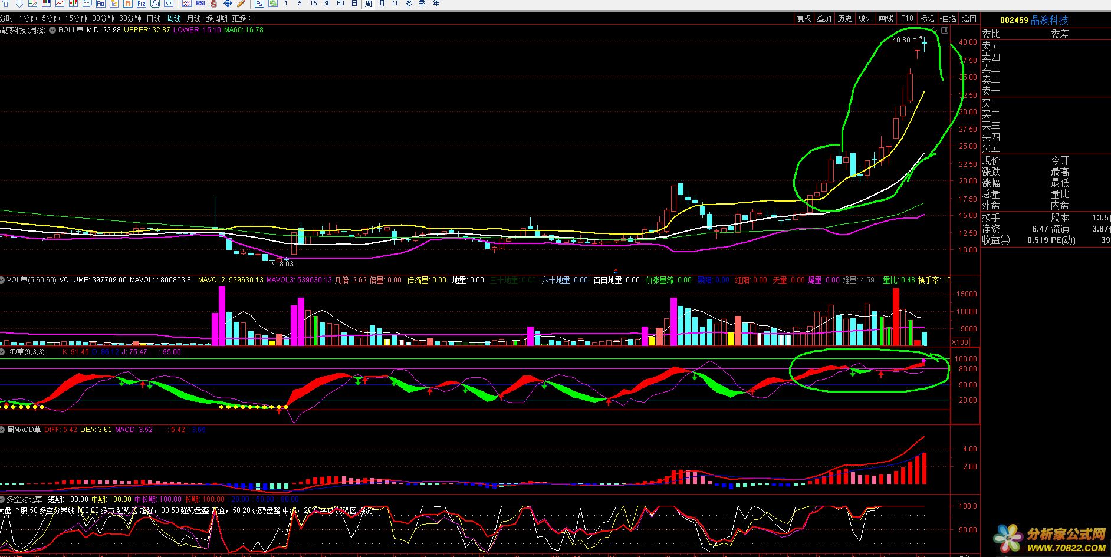Click the orange document toolbar icon
Viewport: 1111px width, 557px height.
(x=128, y=4)
